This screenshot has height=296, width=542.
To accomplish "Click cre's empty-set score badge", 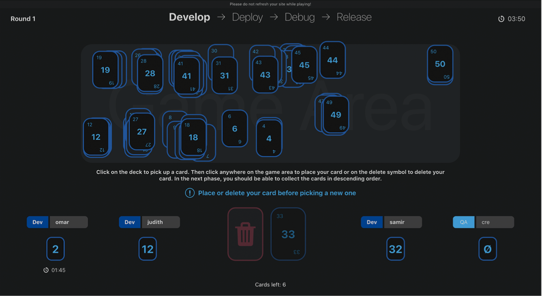I will tap(487, 249).
